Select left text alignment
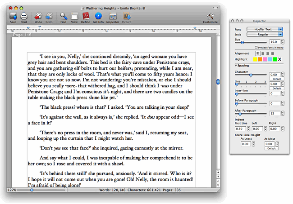The image size is (293, 204). 258,53
